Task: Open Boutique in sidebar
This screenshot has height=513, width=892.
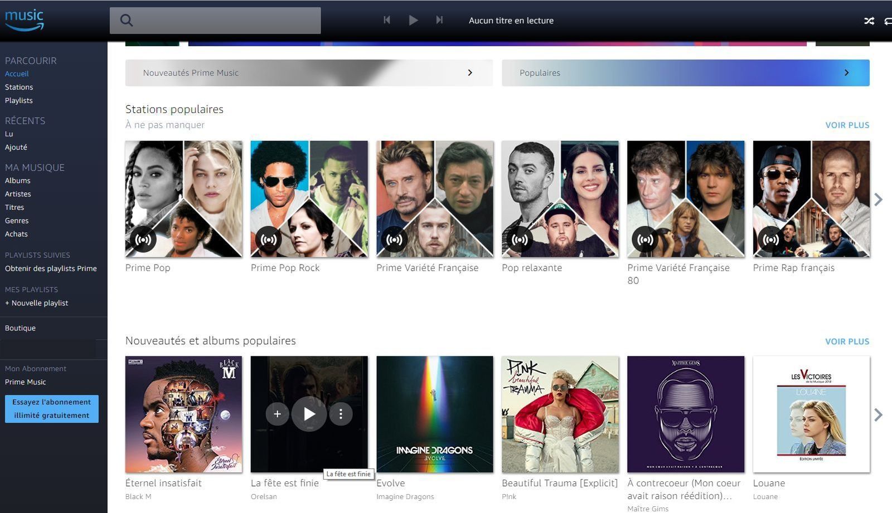Action: click(x=20, y=328)
